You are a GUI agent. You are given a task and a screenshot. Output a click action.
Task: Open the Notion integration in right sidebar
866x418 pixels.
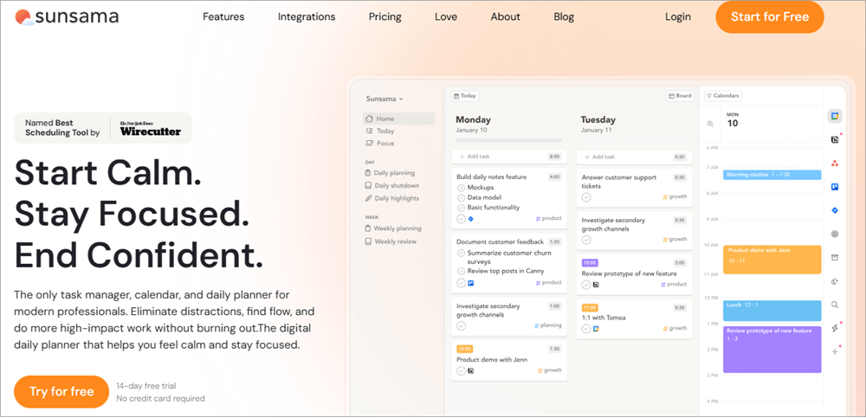[835, 139]
